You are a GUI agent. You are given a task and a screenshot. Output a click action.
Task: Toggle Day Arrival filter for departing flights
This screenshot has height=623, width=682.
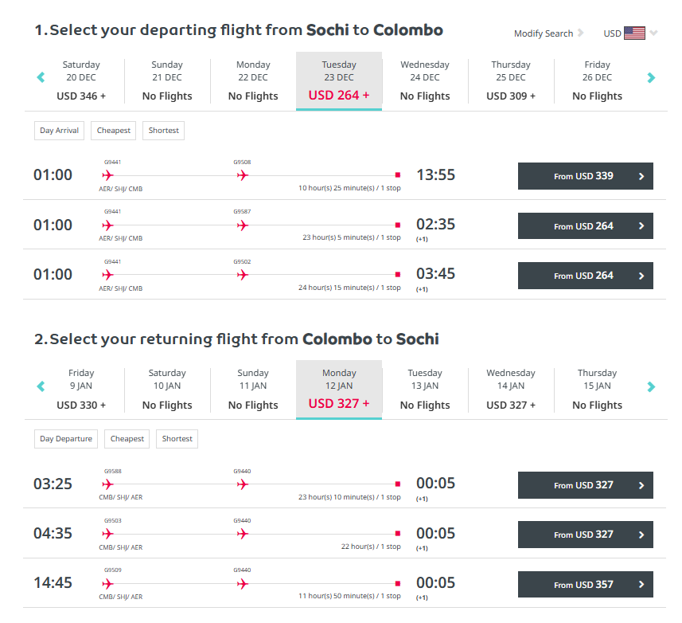(x=59, y=131)
